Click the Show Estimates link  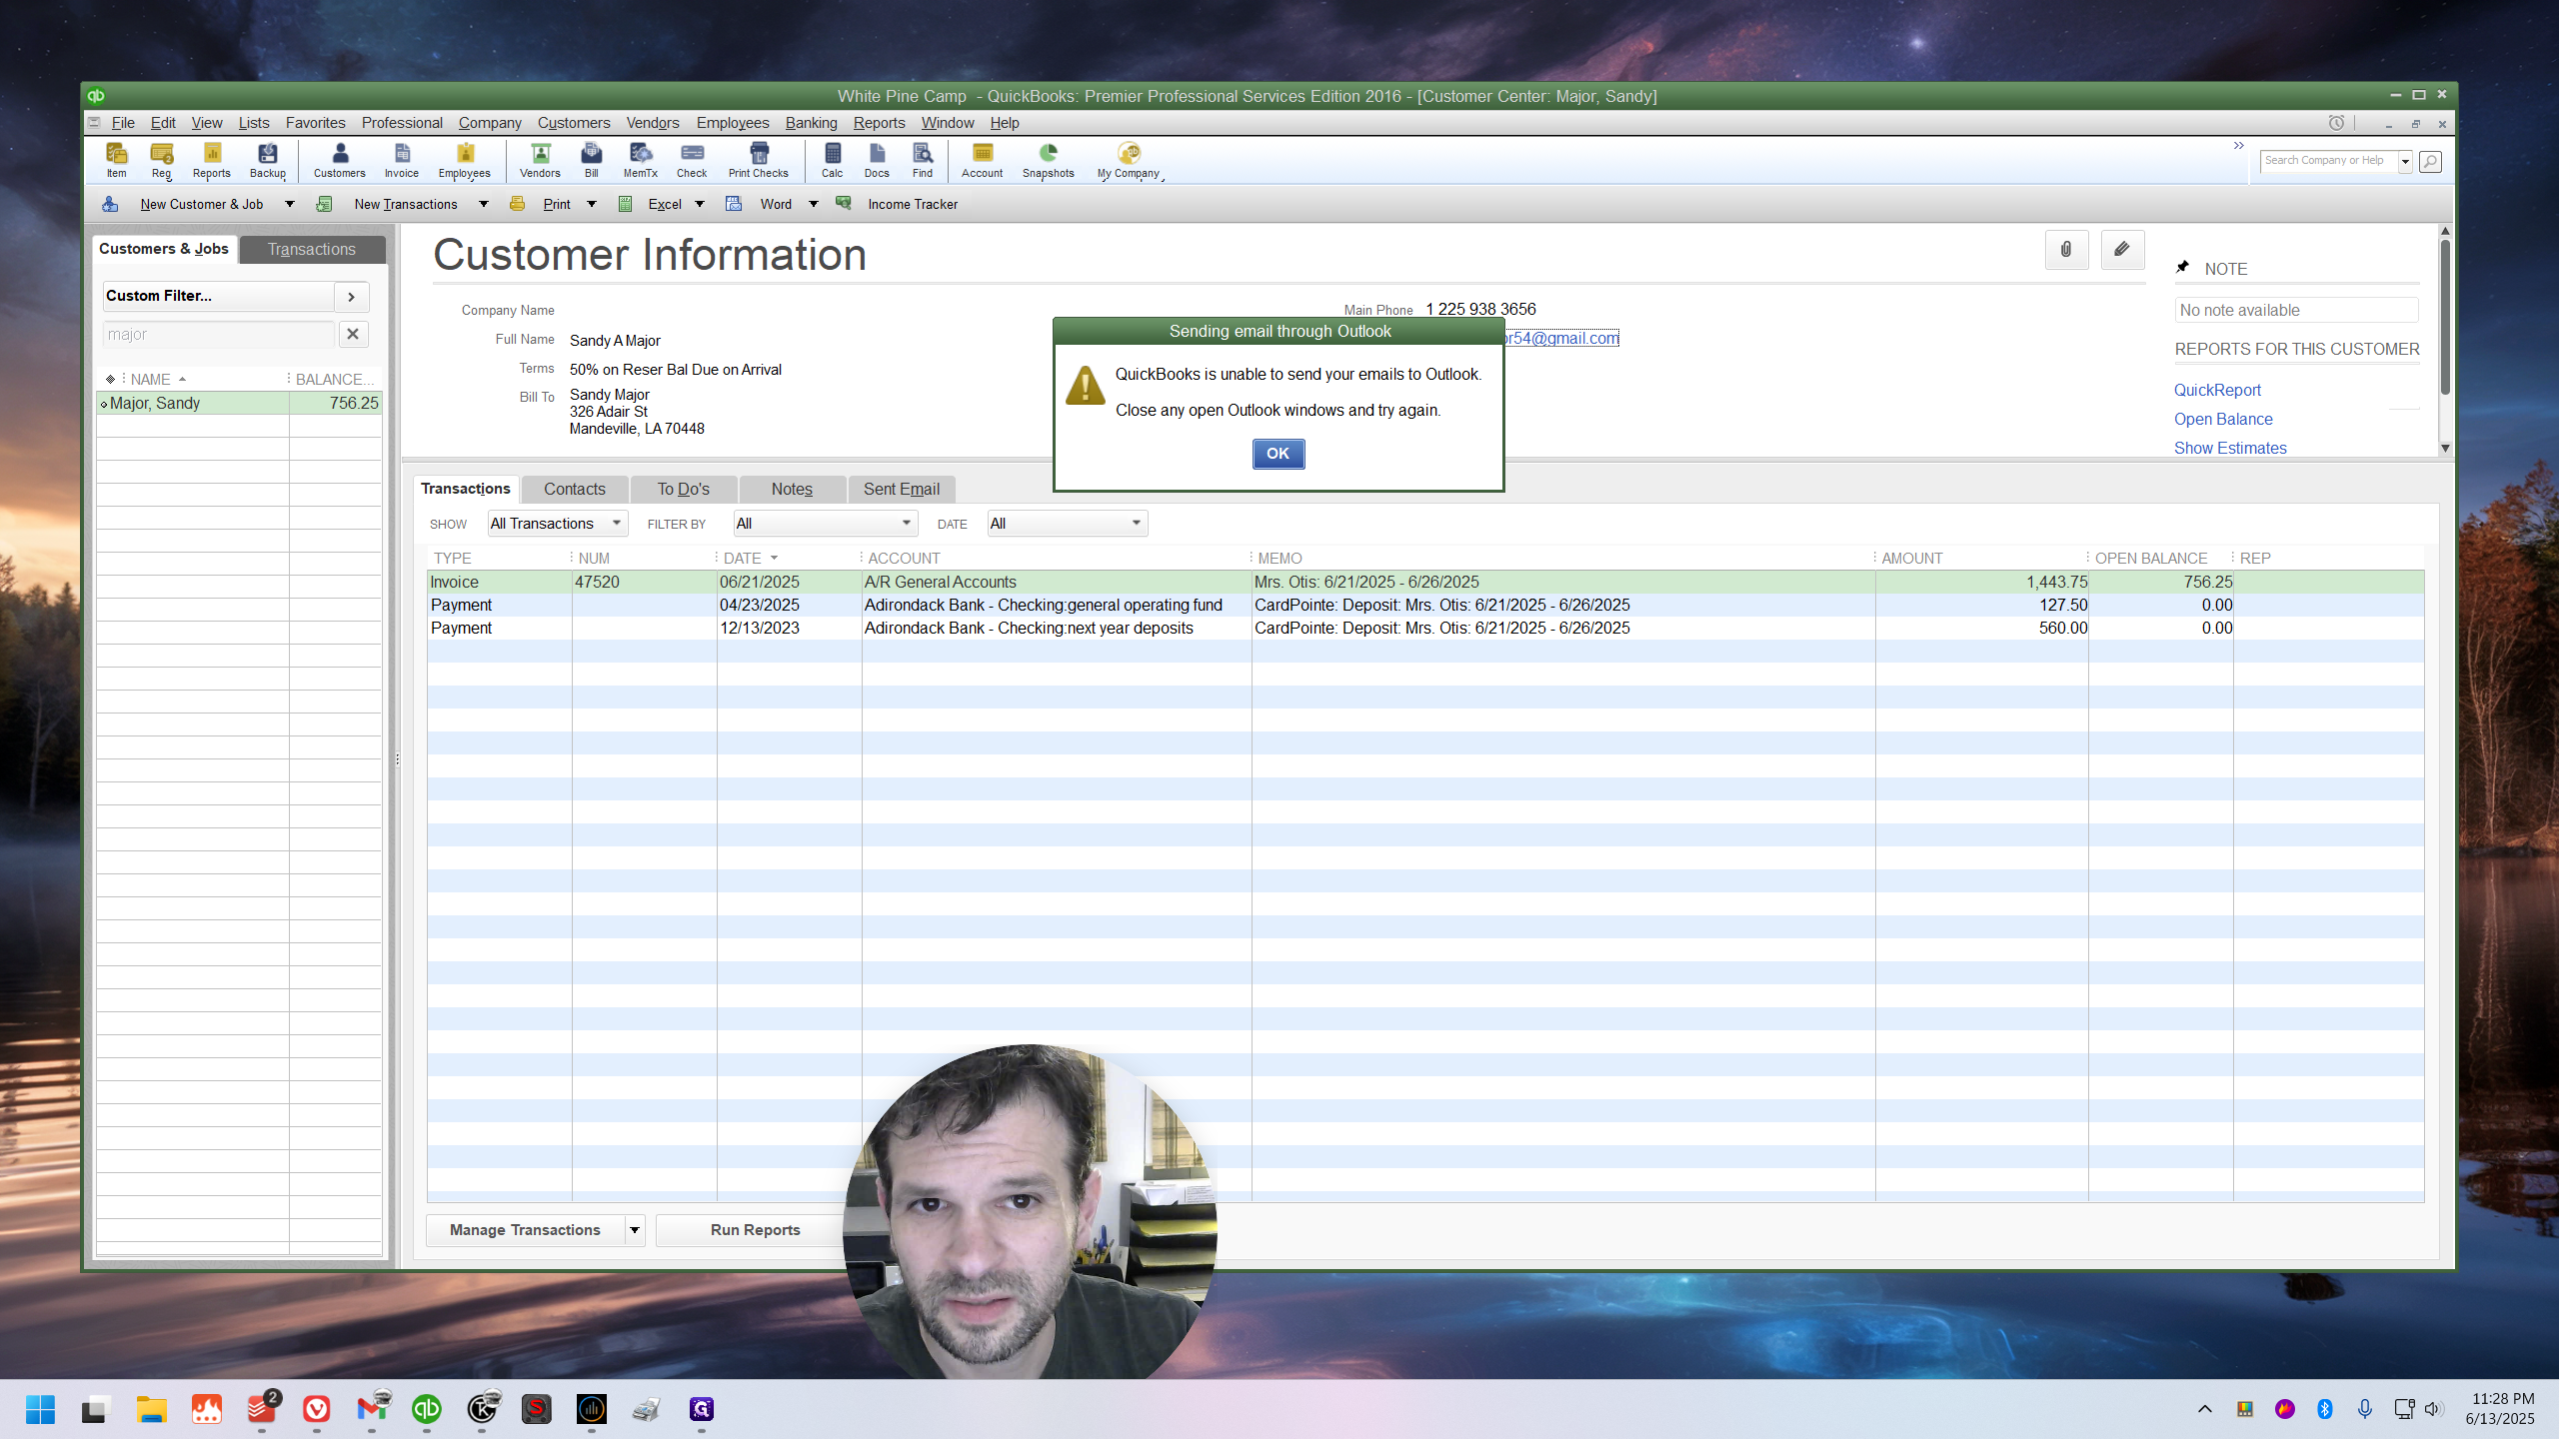click(x=2230, y=448)
